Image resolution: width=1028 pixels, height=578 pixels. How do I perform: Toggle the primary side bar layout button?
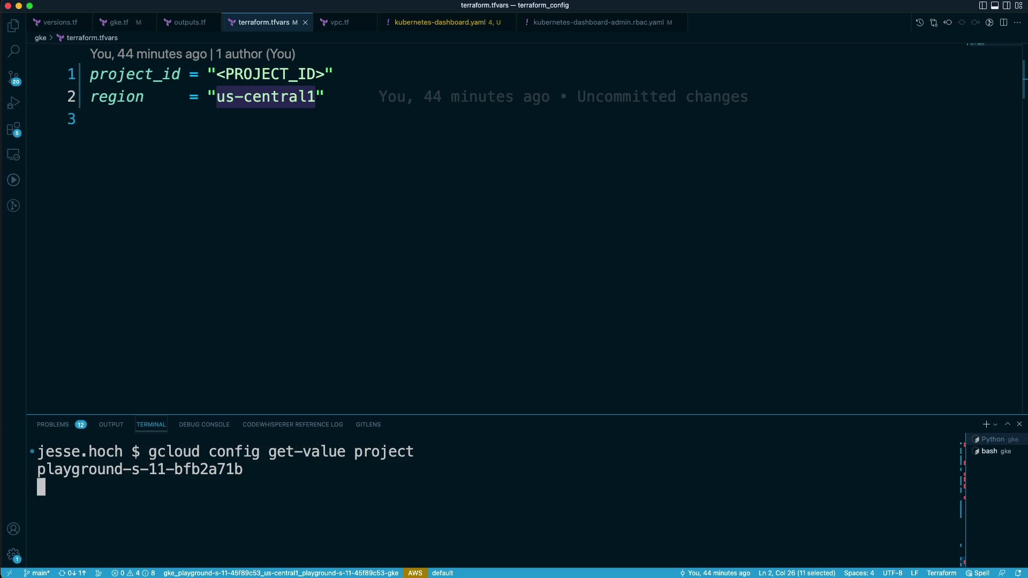point(983,5)
